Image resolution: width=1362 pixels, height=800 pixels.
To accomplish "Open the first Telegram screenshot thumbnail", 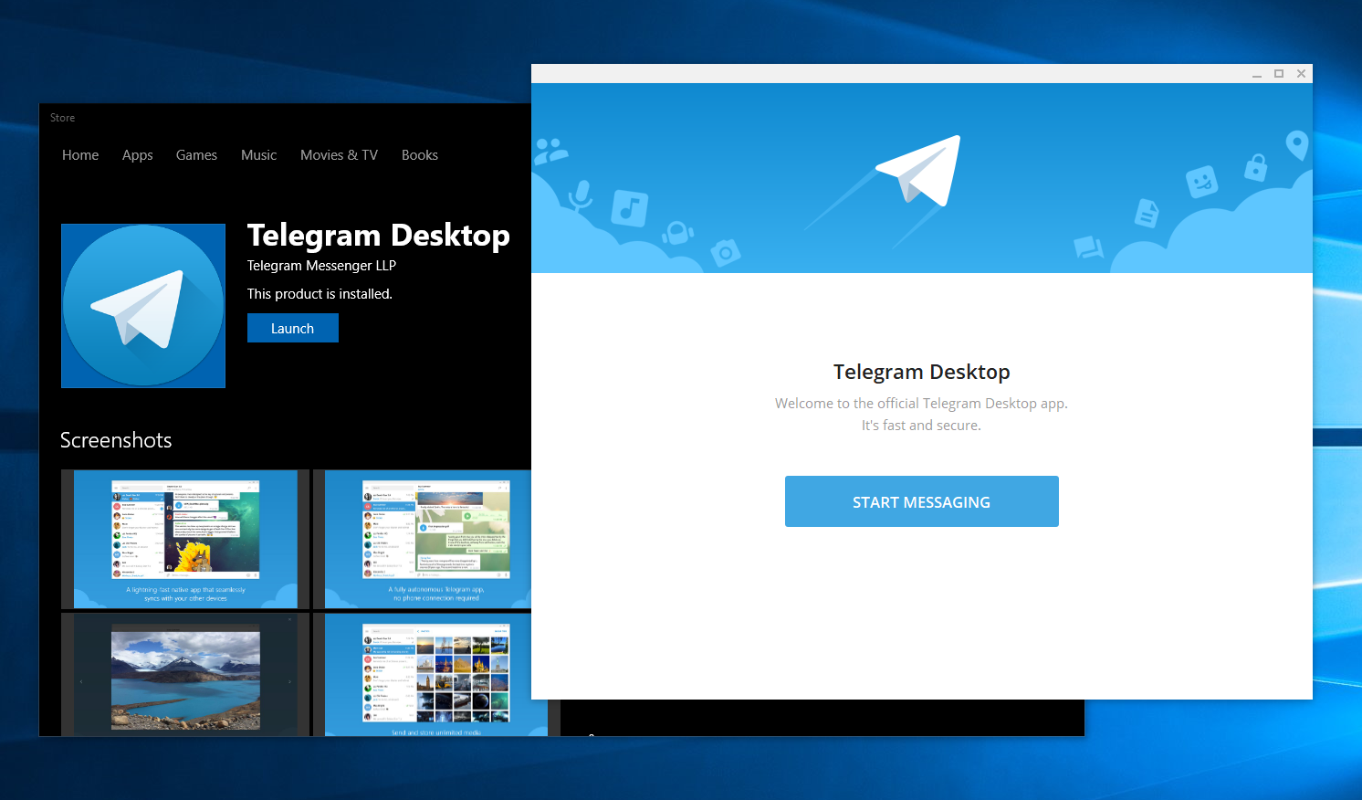I will tap(184, 538).
